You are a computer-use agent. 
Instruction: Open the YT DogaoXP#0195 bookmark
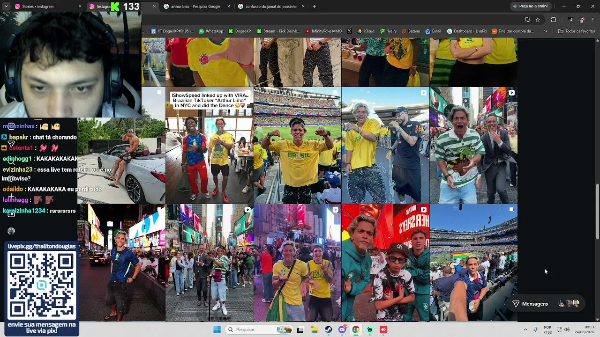point(172,31)
